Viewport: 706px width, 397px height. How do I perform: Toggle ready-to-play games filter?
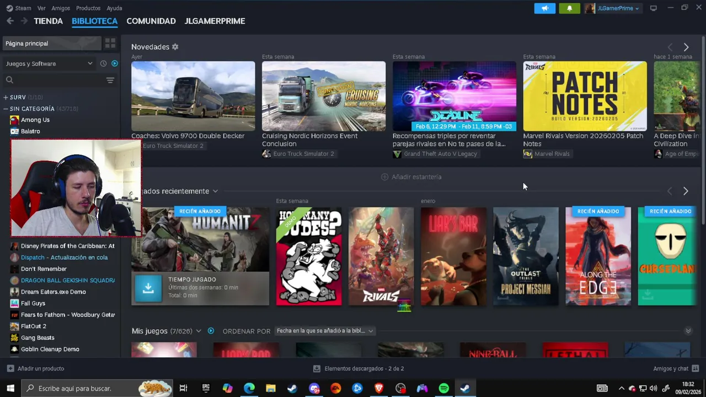tap(115, 63)
